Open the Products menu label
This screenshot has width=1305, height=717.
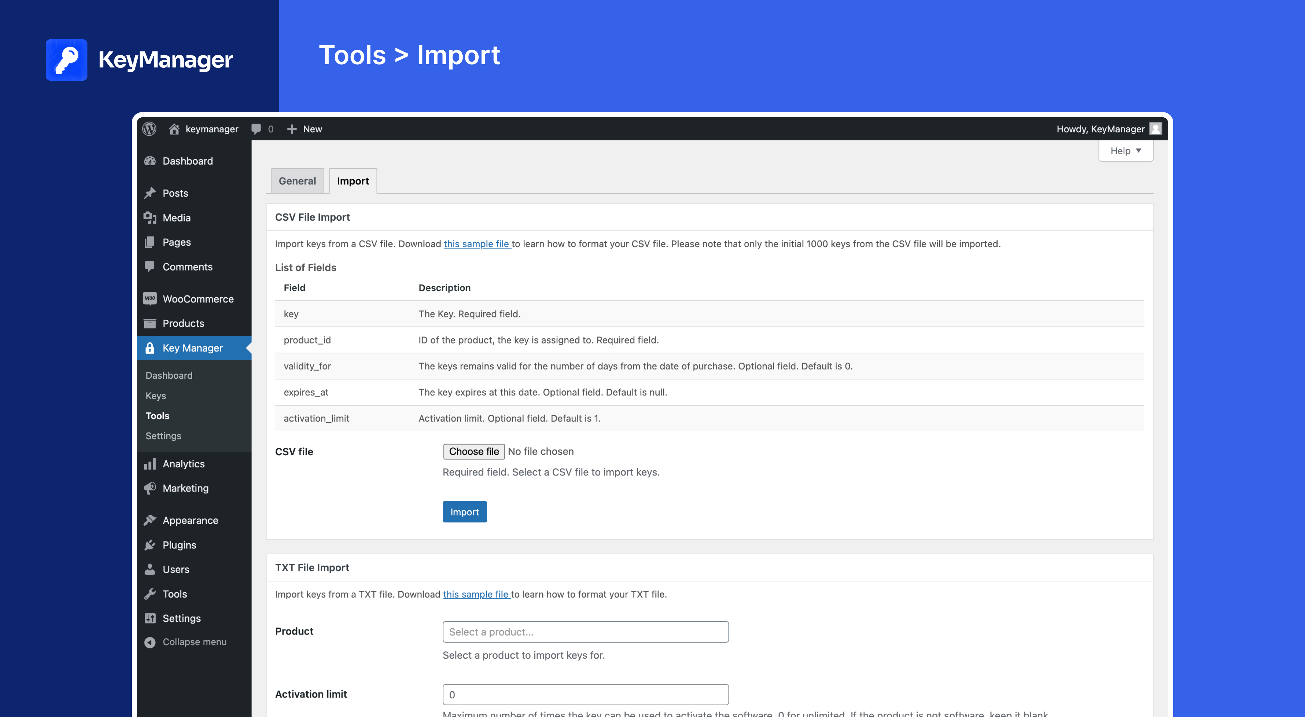pos(183,323)
